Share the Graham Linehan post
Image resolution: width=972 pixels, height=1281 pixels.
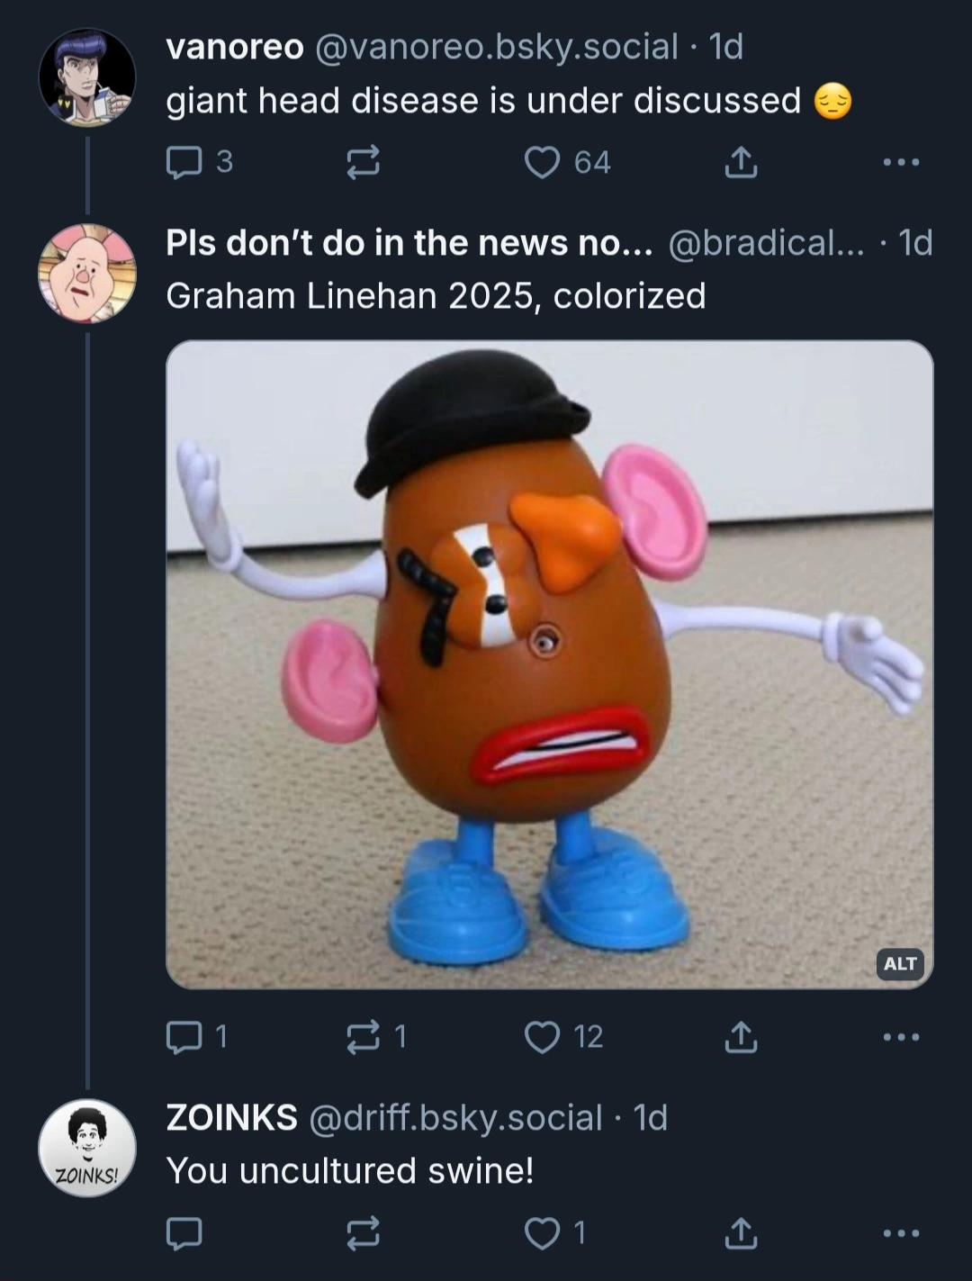pyautogui.click(x=740, y=1037)
